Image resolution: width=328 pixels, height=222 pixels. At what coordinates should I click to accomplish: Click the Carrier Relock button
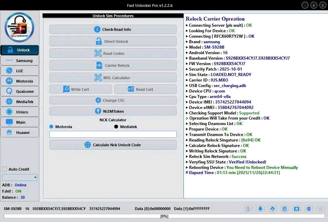113,65
